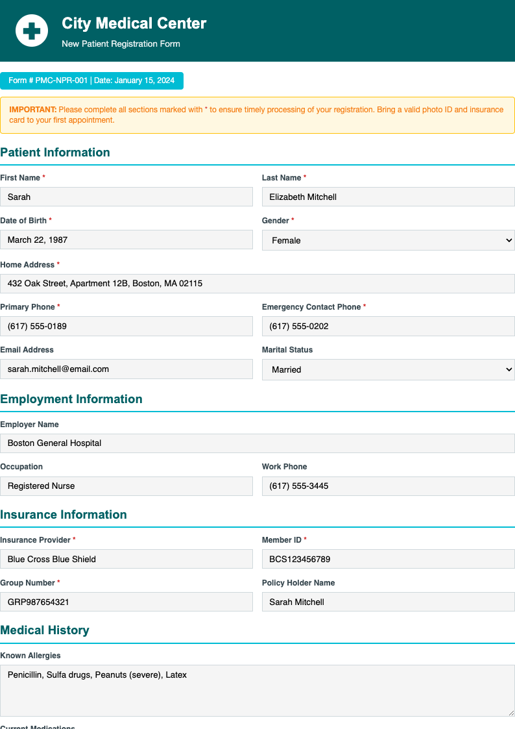
Task: Click the Emergency Contact Phone field
Action: 388,326
